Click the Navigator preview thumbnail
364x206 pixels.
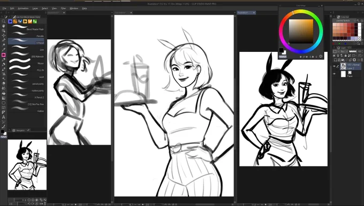(x=27, y=164)
